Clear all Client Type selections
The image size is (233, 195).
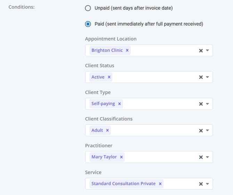pos(201,104)
